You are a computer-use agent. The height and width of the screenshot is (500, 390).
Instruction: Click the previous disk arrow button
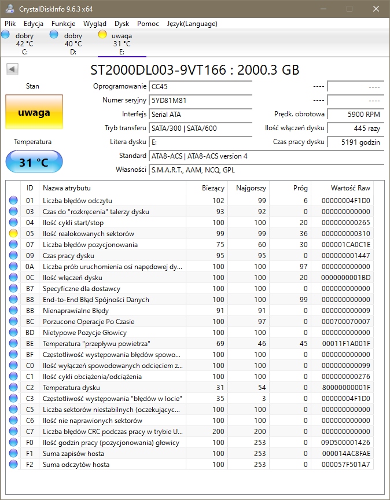point(12,69)
